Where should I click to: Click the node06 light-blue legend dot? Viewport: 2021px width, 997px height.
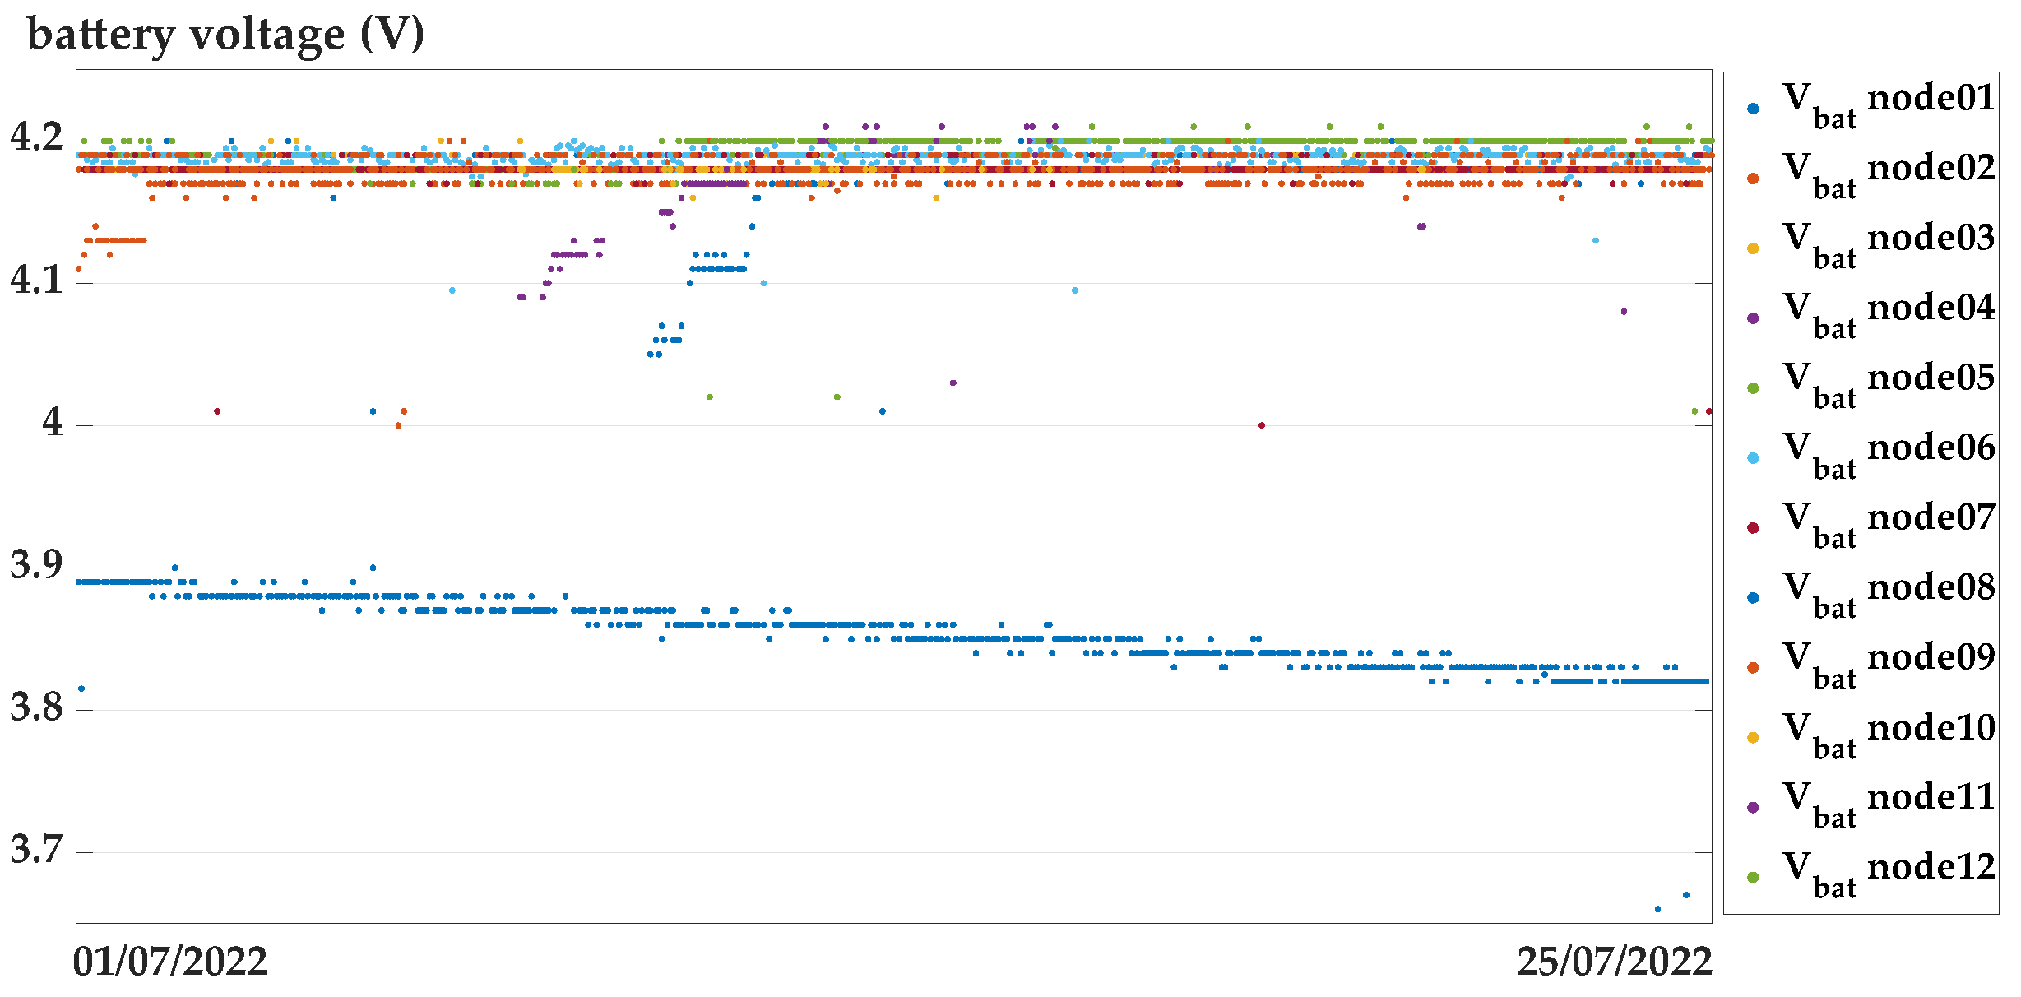[x=1753, y=458]
